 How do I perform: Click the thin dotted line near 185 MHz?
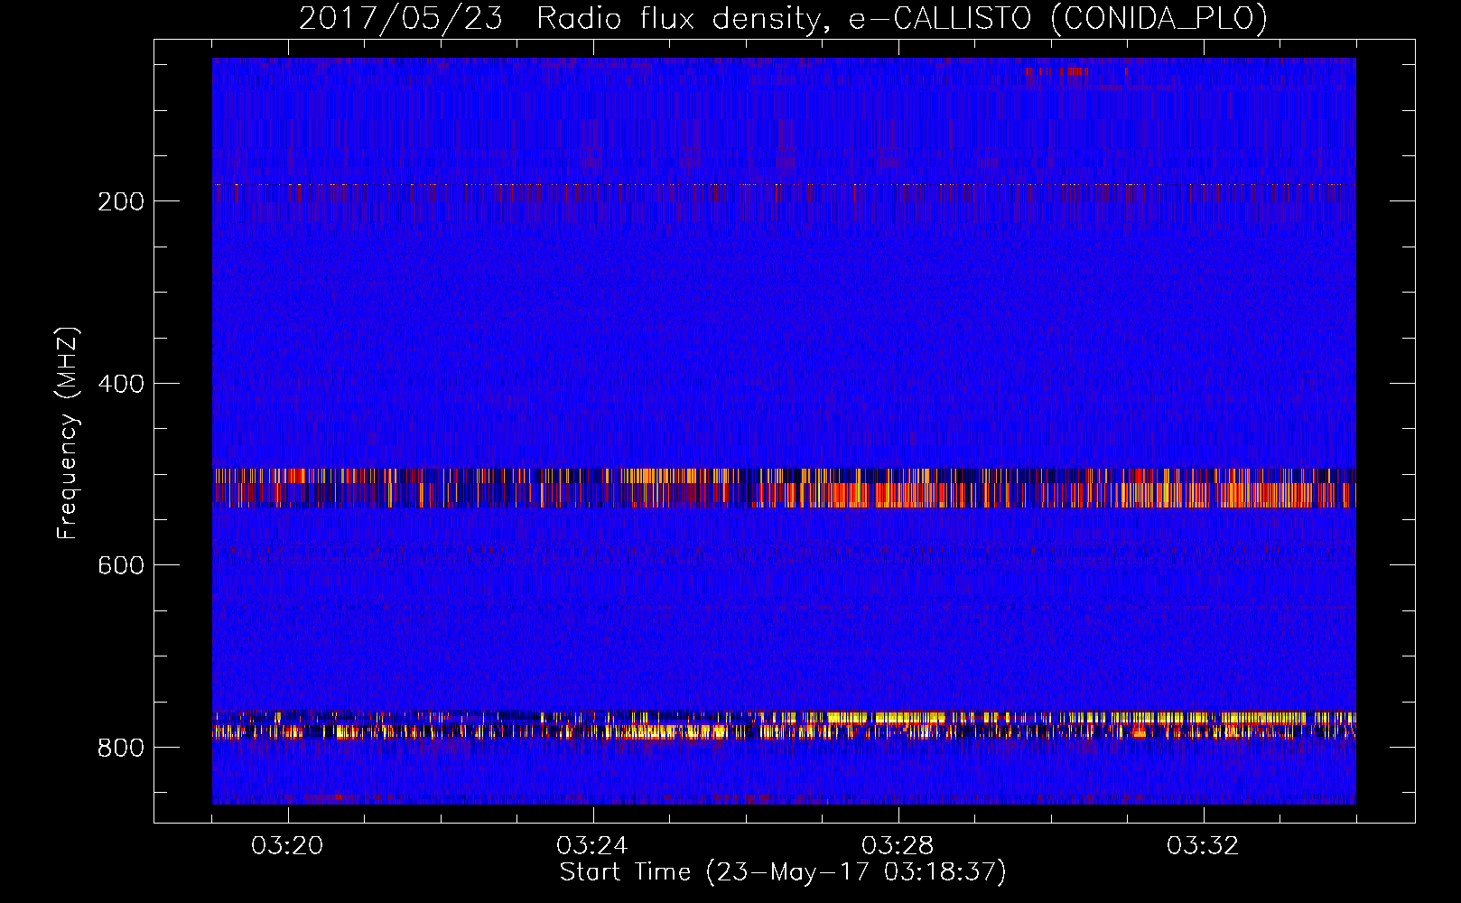784,184
